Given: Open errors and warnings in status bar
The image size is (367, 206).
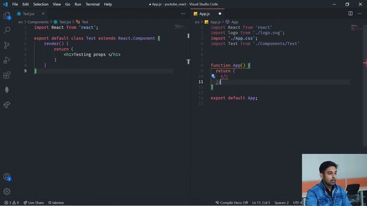Looking at the screenshot, I should pyautogui.click(x=11, y=203).
